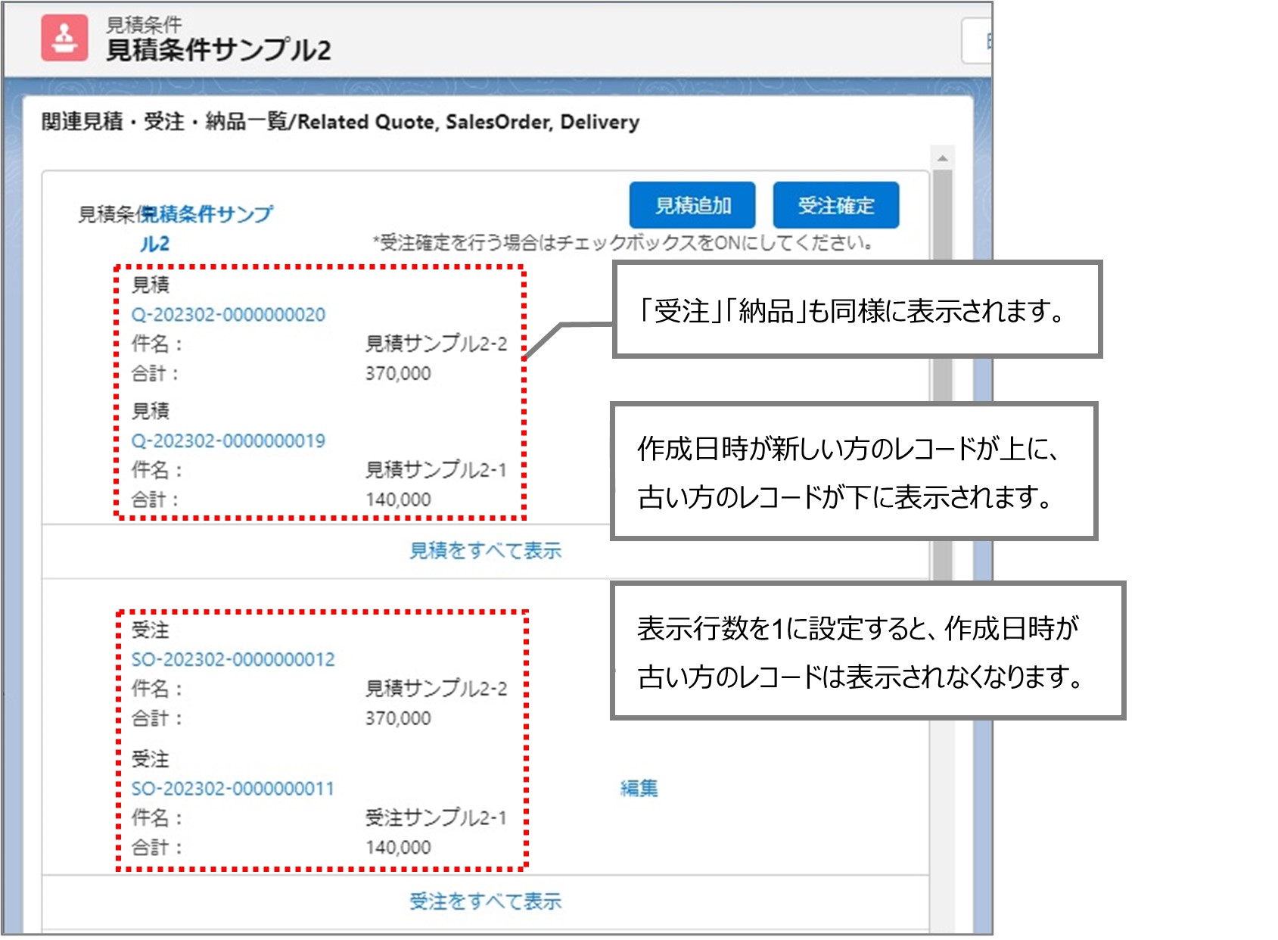Open sales order SO-202302-0000000012
1278x940 pixels.
(x=233, y=659)
